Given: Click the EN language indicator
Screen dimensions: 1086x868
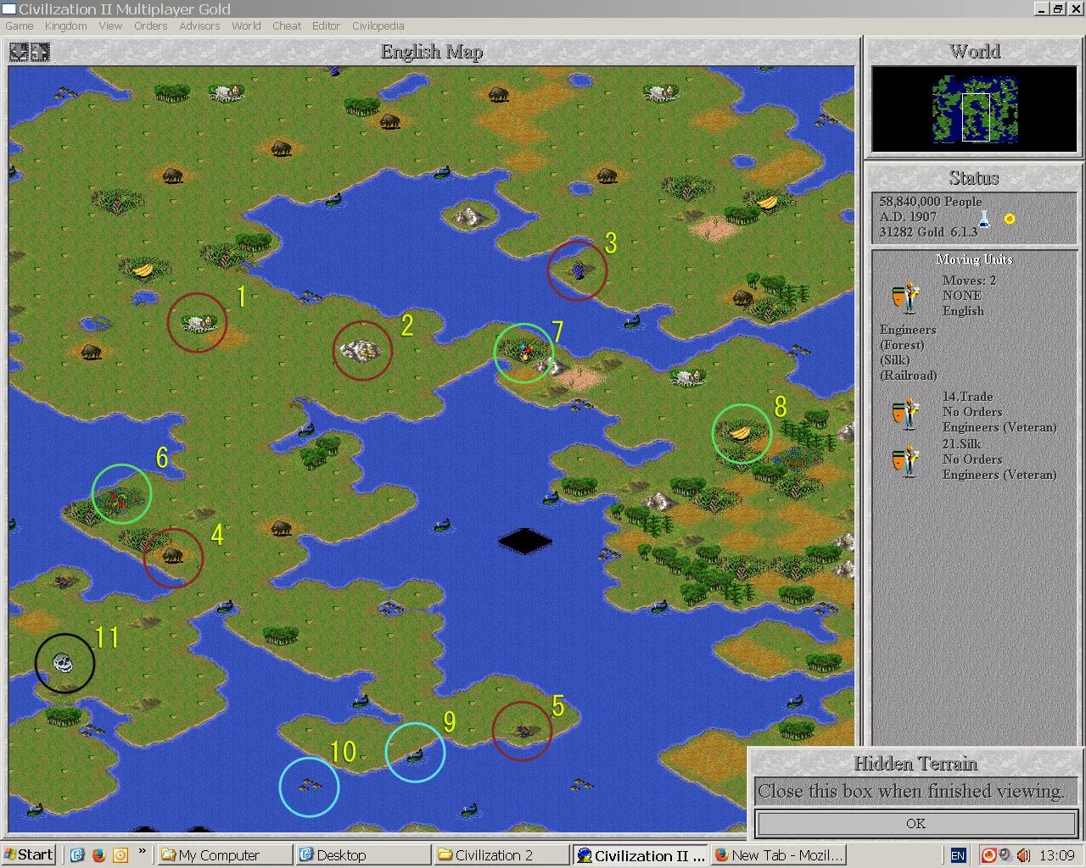Looking at the screenshot, I should point(958,855).
